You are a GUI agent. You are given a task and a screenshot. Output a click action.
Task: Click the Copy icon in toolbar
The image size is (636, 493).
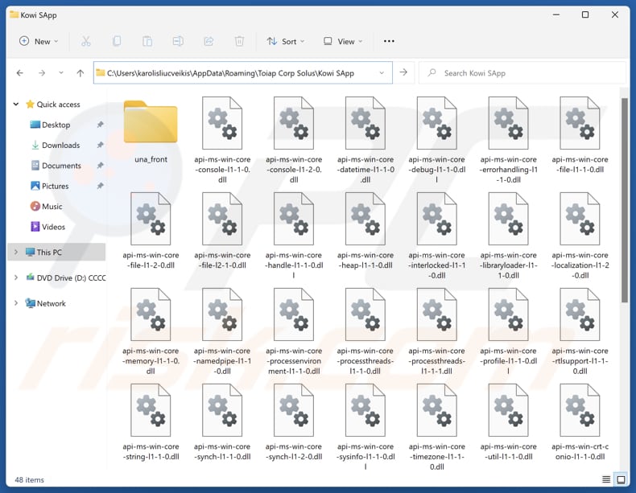pos(117,41)
